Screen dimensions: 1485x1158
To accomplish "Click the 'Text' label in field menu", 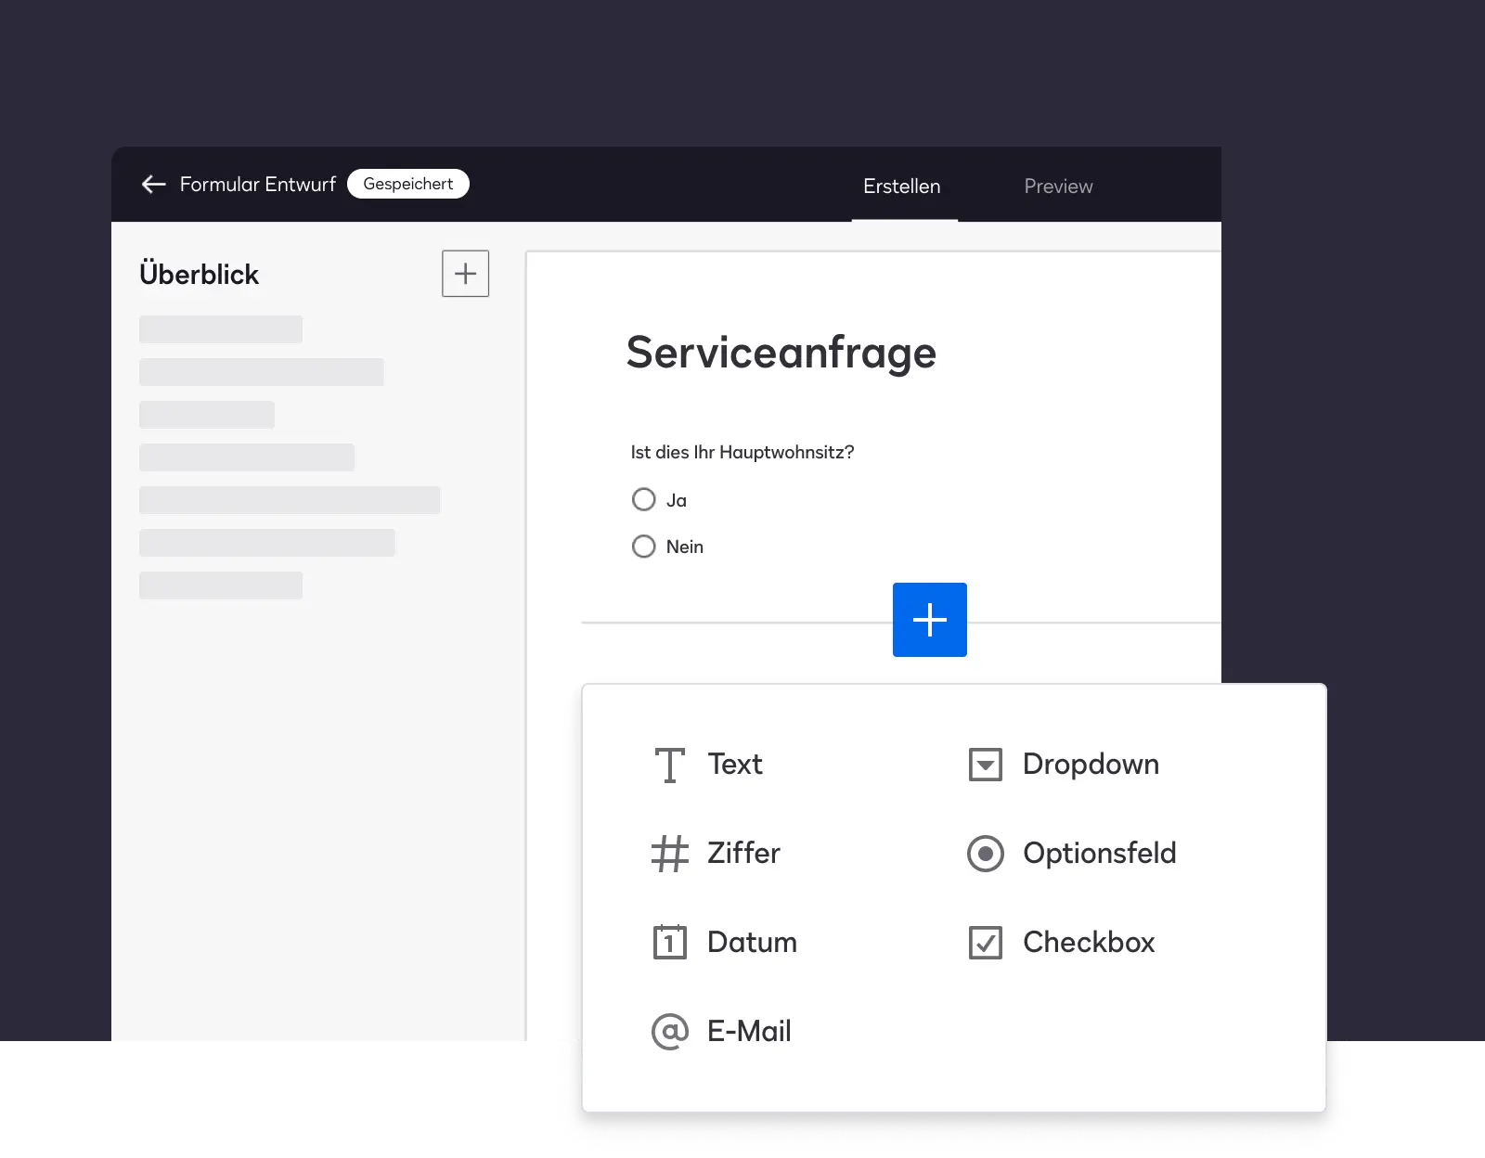I will 734,764.
